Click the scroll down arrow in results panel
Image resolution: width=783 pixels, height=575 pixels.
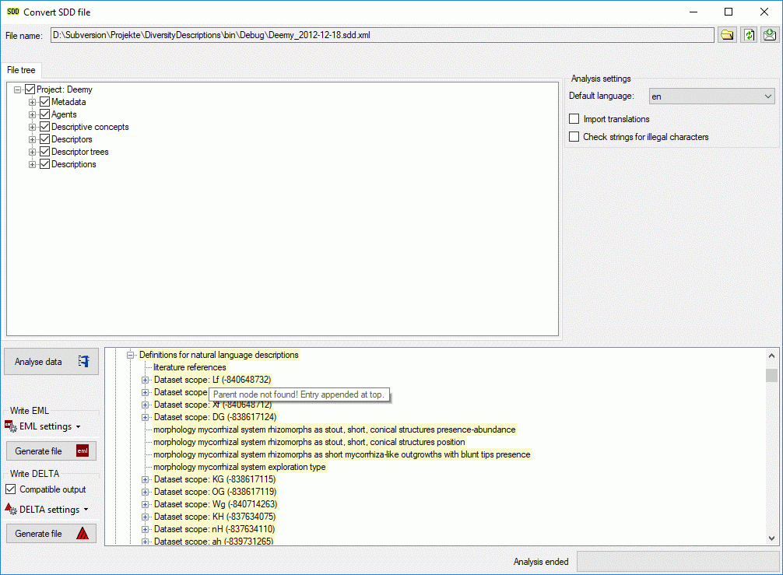click(771, 538)
